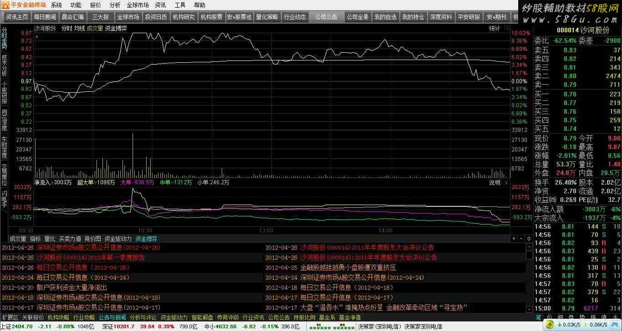The width and height of the screenshot is (622, 331).
Task: Click the 沙河股份 stock name in the quote header
Action: click(596, 30)
